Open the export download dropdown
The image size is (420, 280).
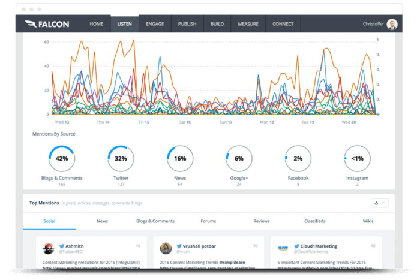coord(379,203)
